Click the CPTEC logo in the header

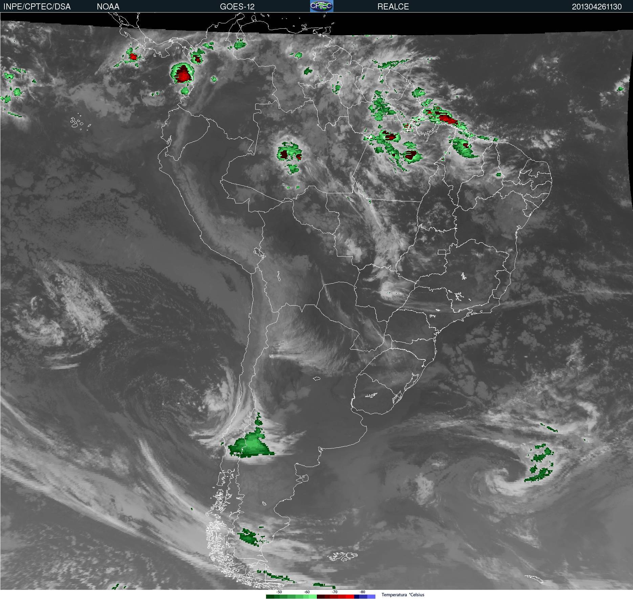(322, 6)
